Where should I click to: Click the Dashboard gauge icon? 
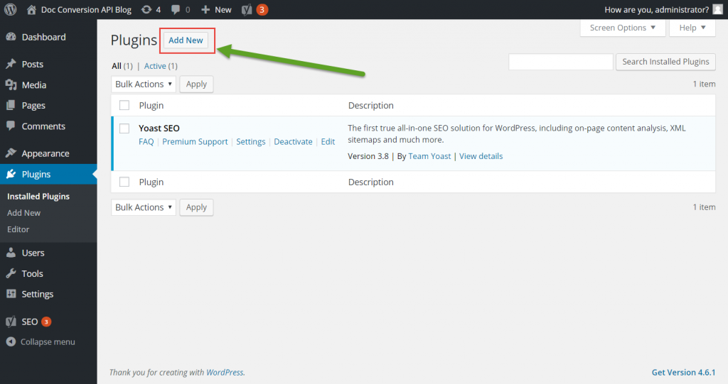[11, 37]
